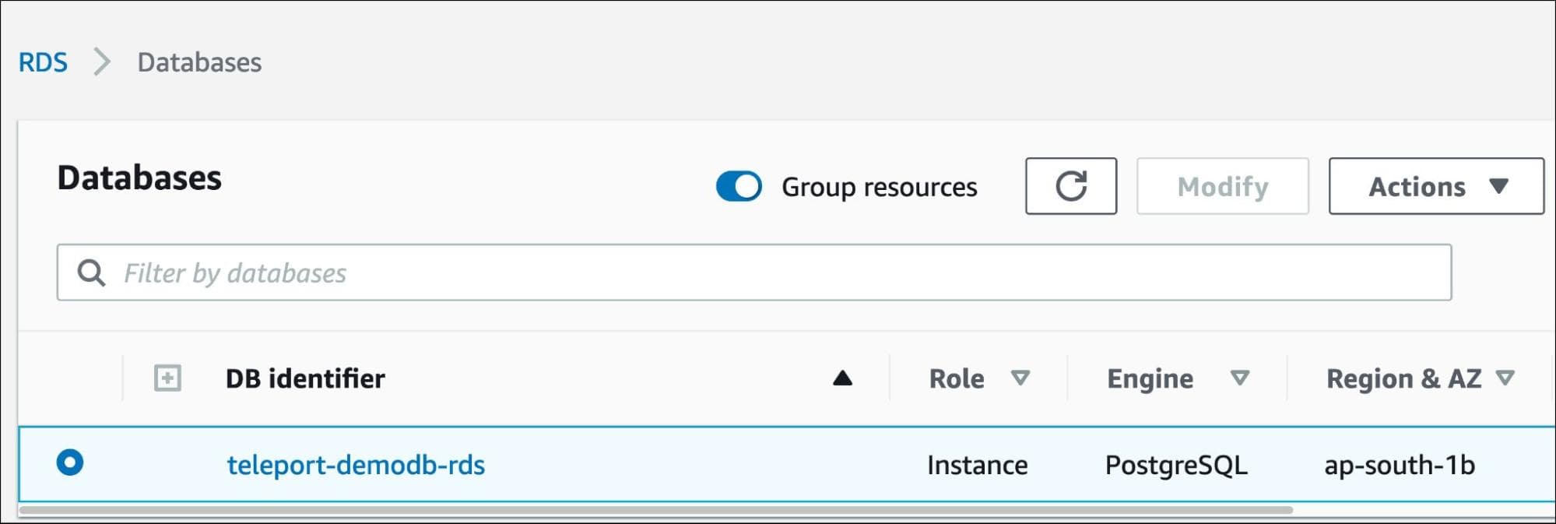
Task: Click the PostgreSQL engine cell
Action: (x=1176, y=465)
